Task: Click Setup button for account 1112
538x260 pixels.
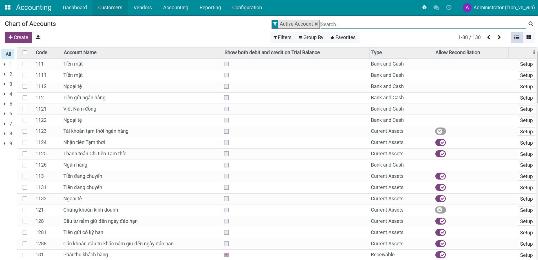Action: coord(526,87)
